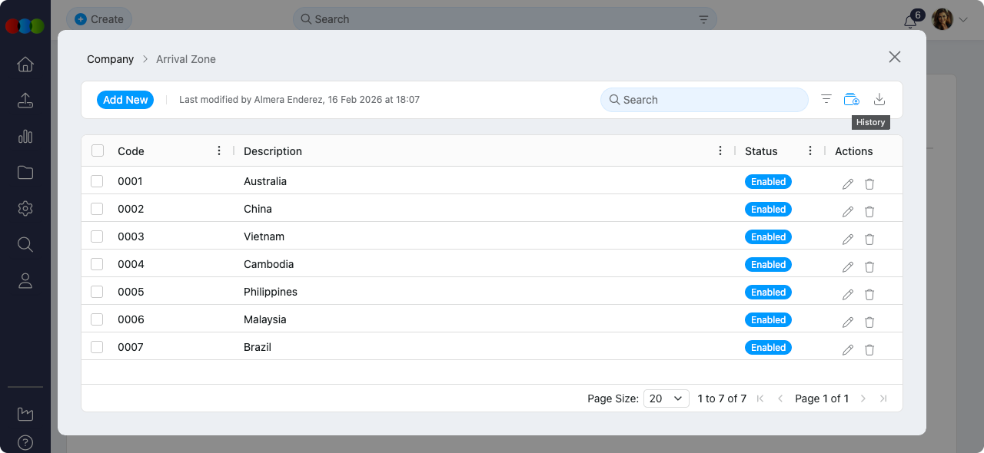This screenshot has height=453, width=984.
Task: Delete the China row using trash icon
Action: (869, 212)
